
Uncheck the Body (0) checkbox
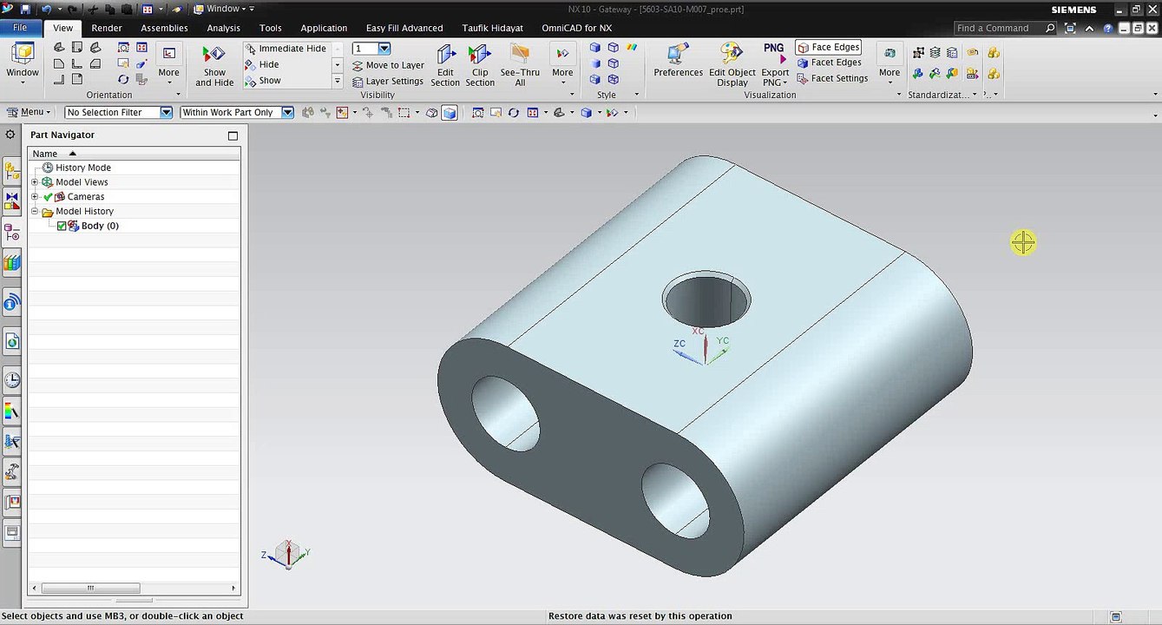coord(62,226)
